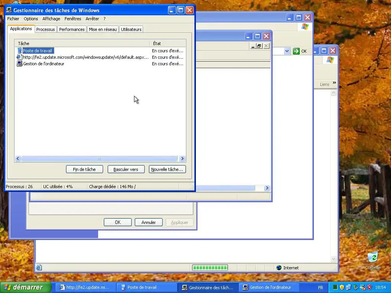The image size is (391, 293).
Task: Open the Fenêtres menu
Action: (x=73, y=19)
